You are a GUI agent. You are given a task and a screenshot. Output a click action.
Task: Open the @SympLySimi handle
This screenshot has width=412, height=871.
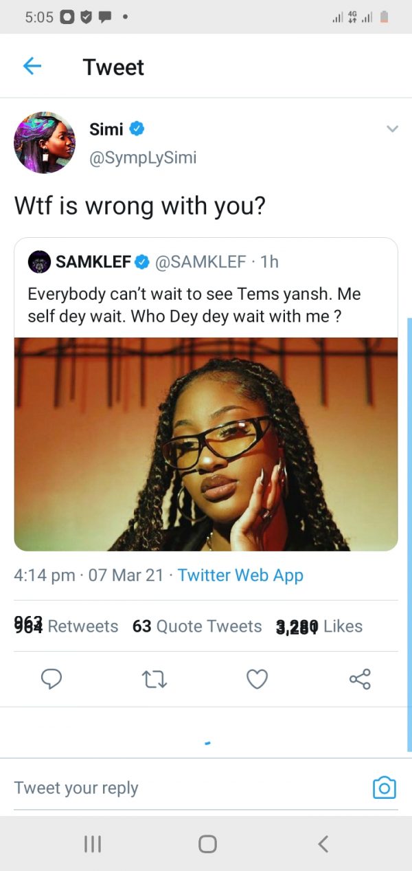(x=143, y=157)
